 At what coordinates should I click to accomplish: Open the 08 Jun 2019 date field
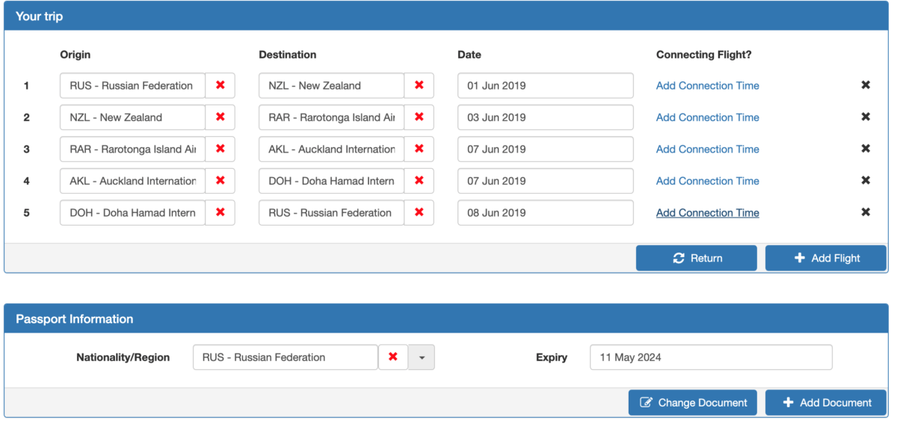[x=546, y=212]
